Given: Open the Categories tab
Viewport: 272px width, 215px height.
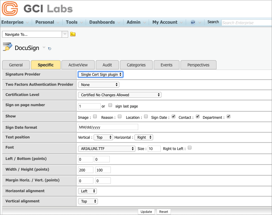Looking at the screenshot, I should coord(136,65).
